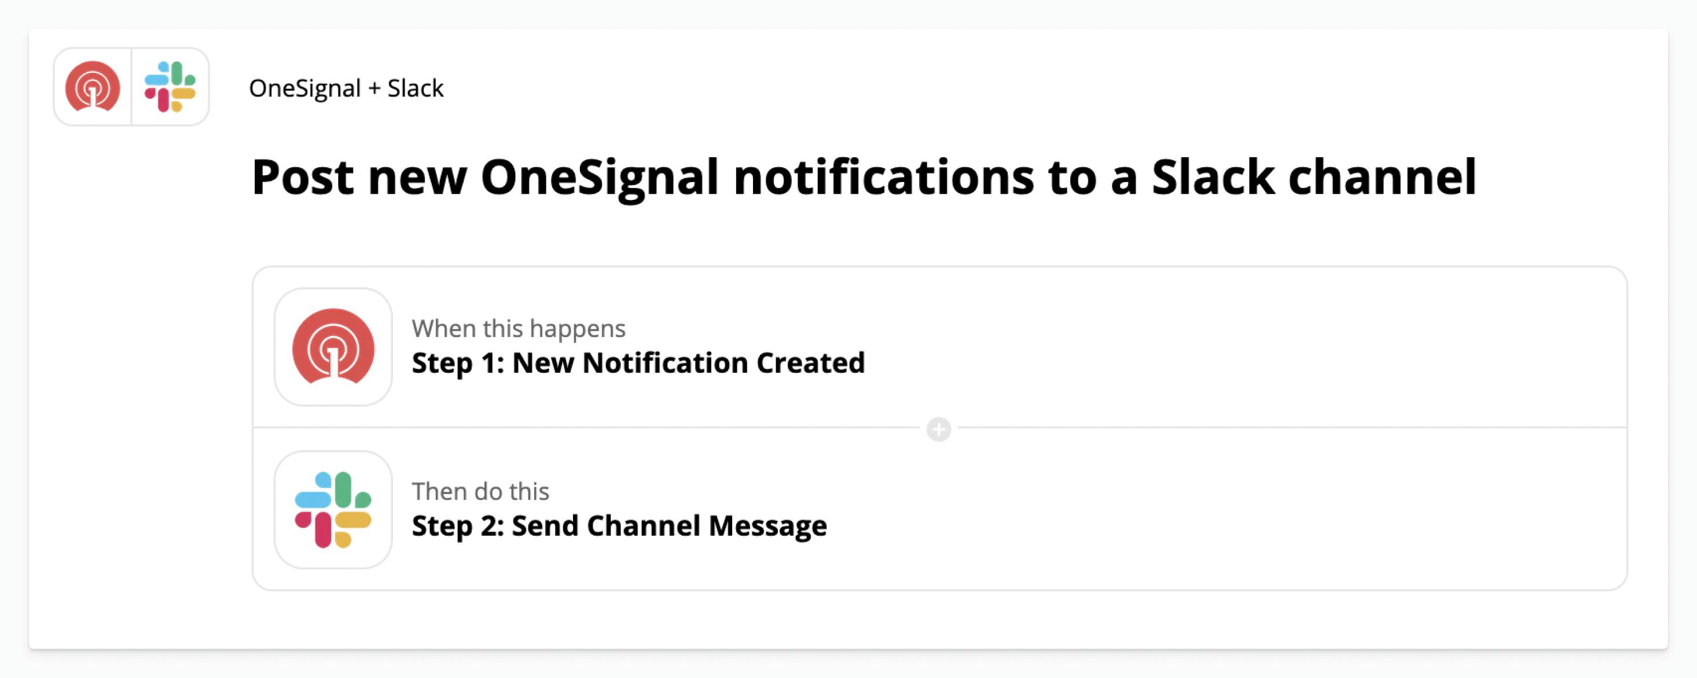
Task: Select 'Step 2: Send Channel Message'
Action: pos(619,526)
